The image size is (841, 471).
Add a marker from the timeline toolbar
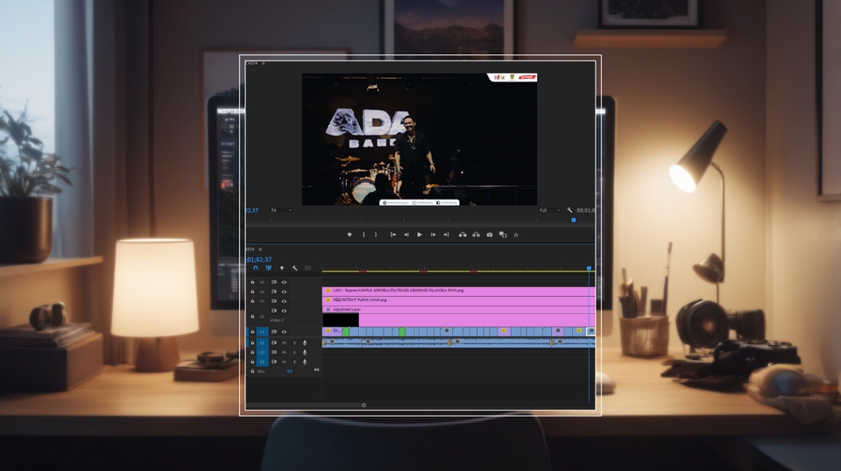coord(281,268)
